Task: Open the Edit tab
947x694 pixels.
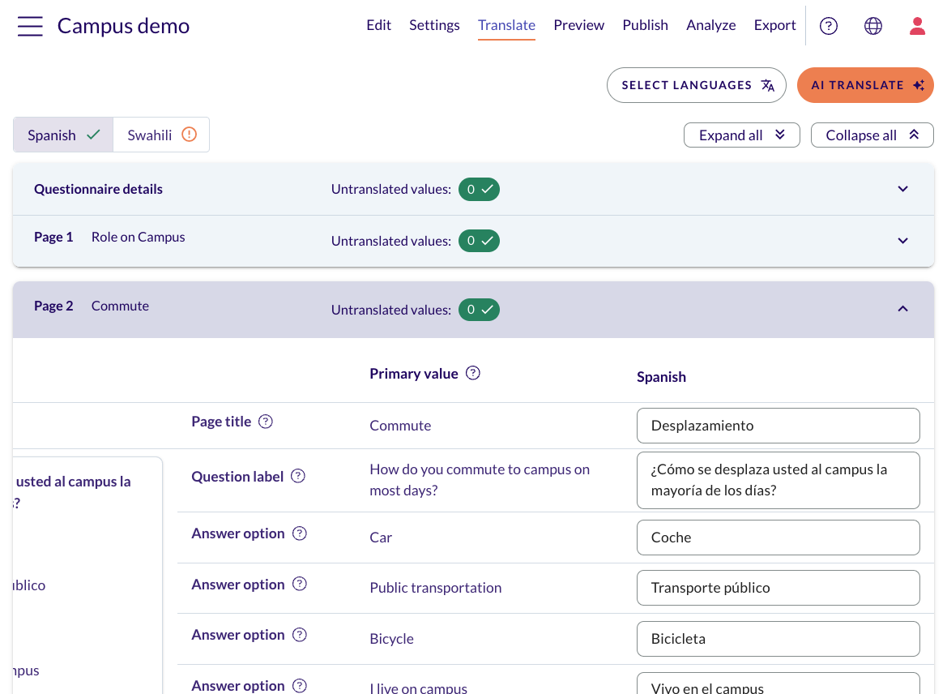Action: point(378,25)
